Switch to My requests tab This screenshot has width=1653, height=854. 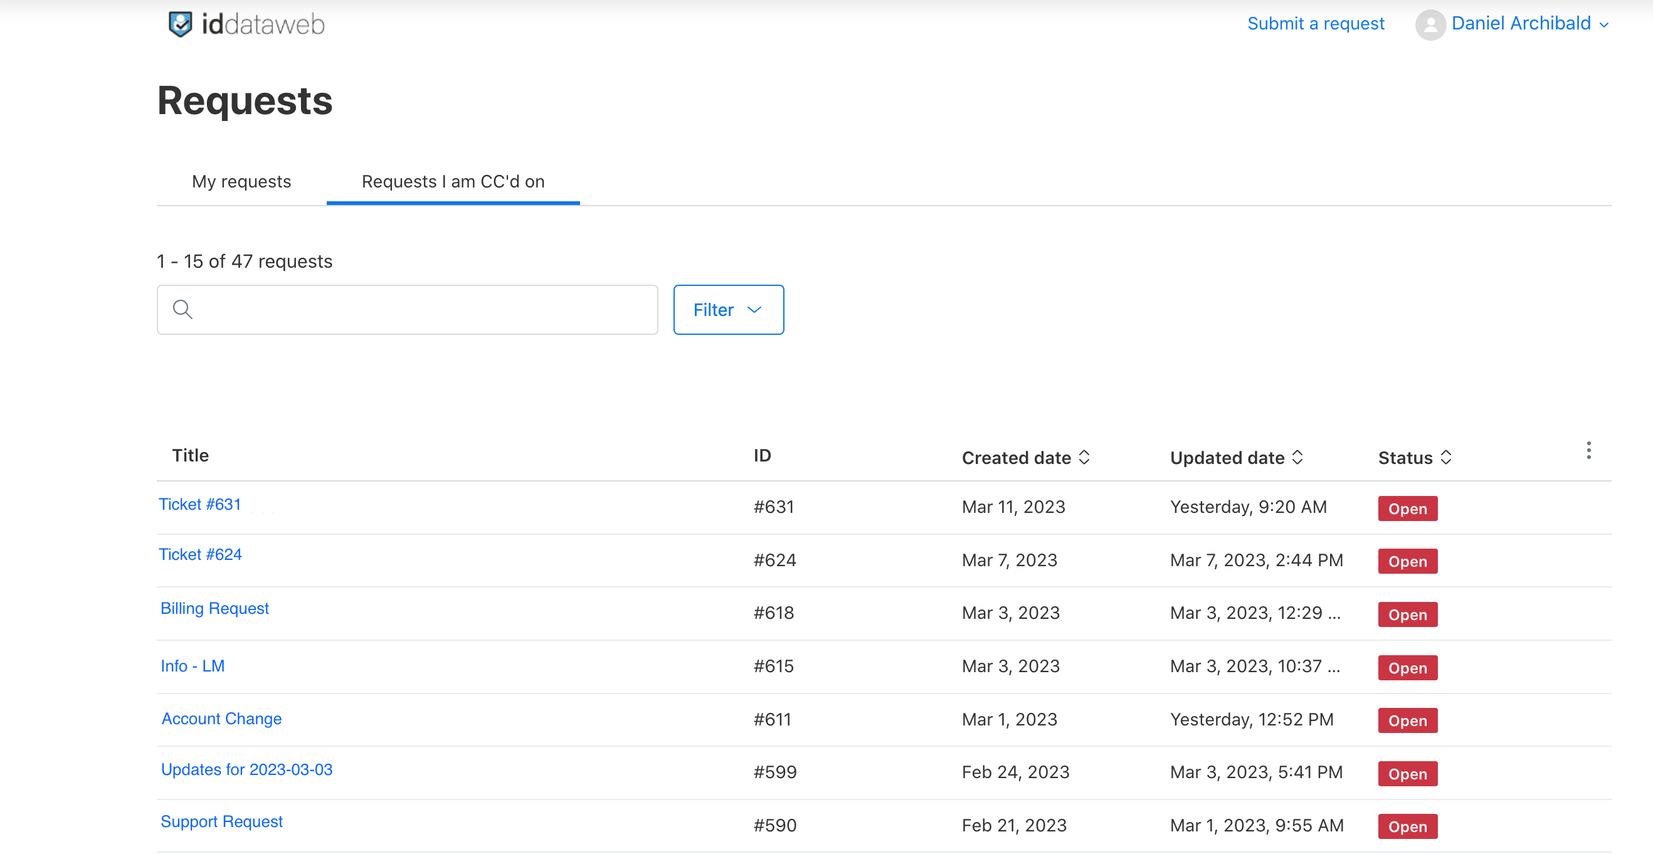pos(241,182)
